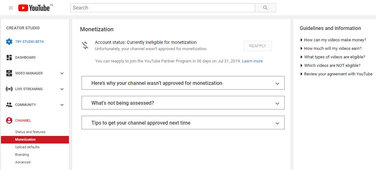The width and height of the screenshot is (376, 170).
Task: Open Upload defaults settings
Action: point(27,147)
